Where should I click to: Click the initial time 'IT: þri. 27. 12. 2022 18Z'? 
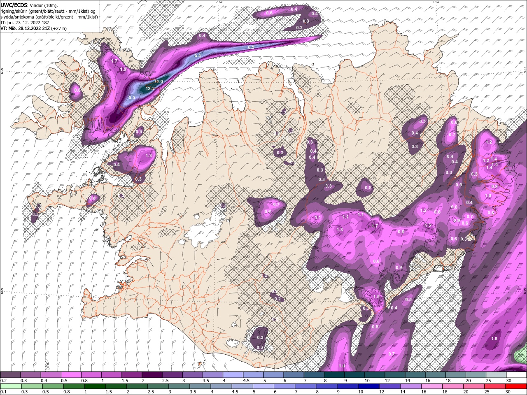click(x=25, y=23)
